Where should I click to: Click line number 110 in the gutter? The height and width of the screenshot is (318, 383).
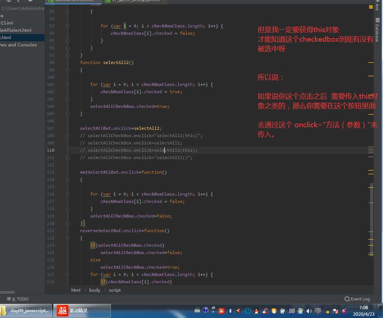click(50, 151)
